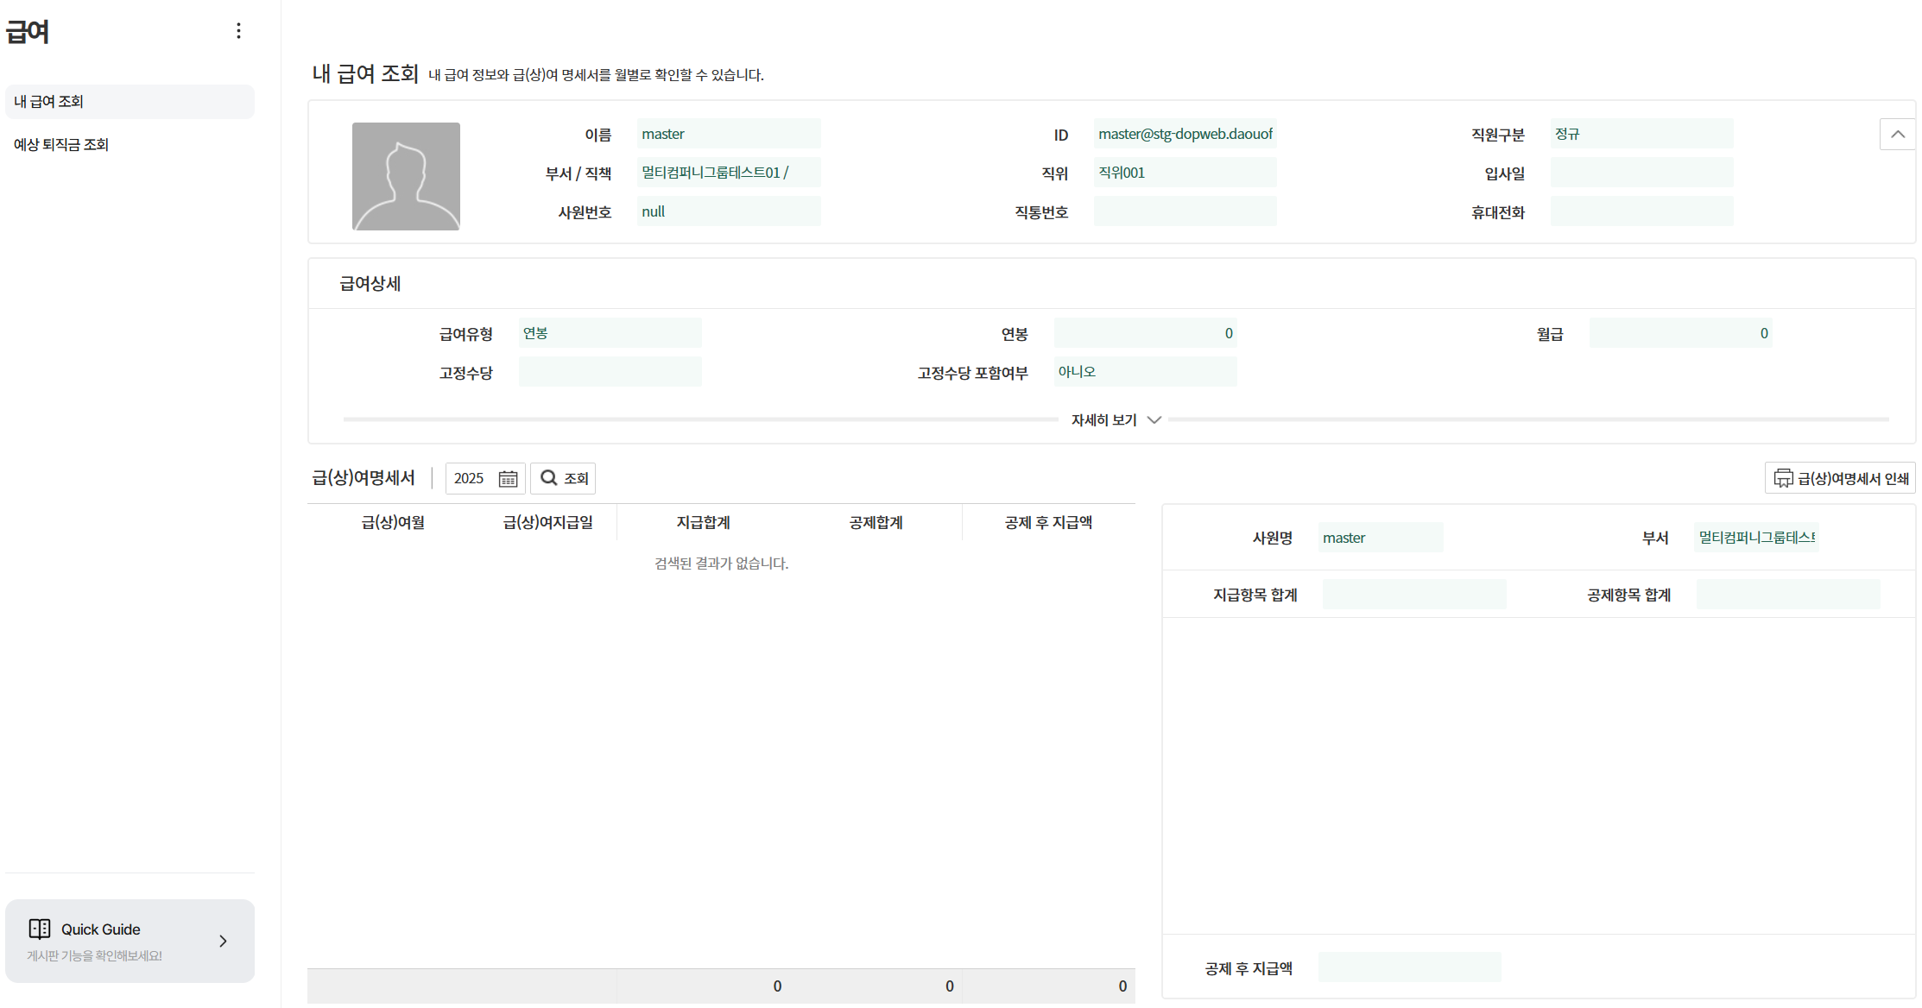The height and width of the screenshot is (1008, 1922).
Task: Click the ID field showing master@stg-dopweb
Action: [x=1185, y=134]
